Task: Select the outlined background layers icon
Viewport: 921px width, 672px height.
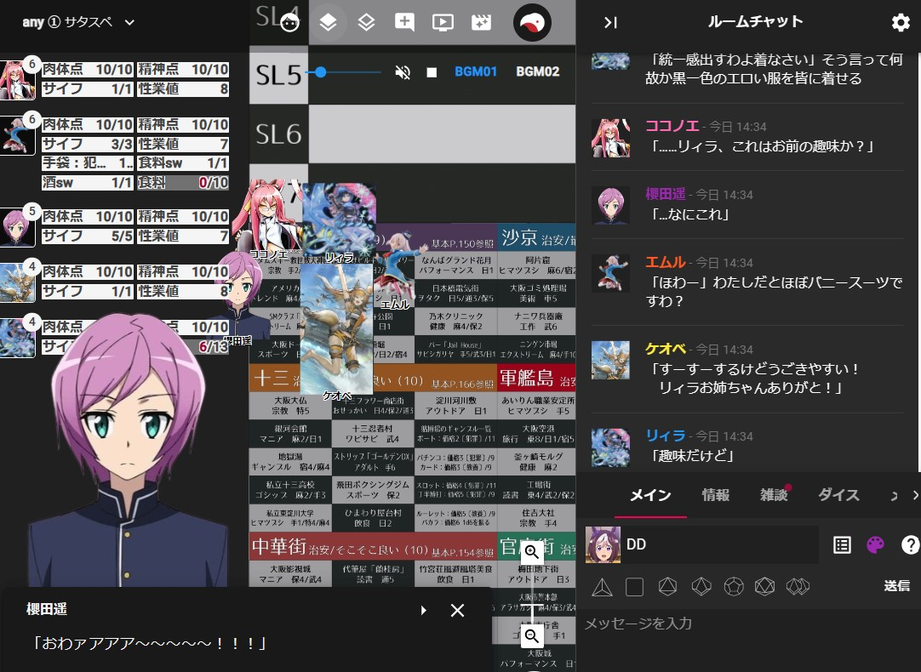Action: (366, 22)
